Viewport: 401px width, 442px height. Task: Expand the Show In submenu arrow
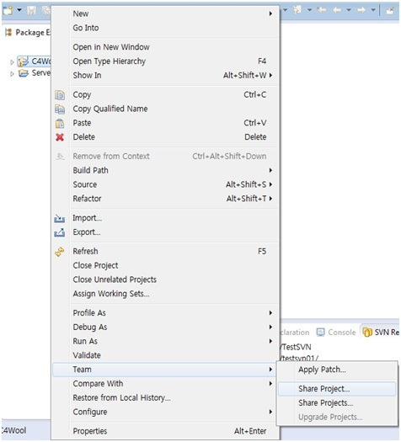[270, 75]
